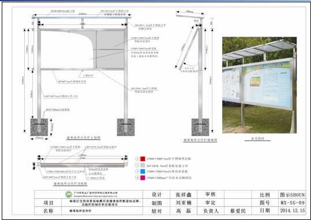
Task: Open the reference photo of the bulletin board
Action: (x=259, y=85)
